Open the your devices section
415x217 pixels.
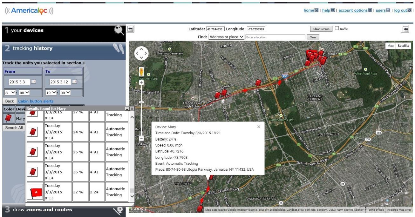coord(64,30)
